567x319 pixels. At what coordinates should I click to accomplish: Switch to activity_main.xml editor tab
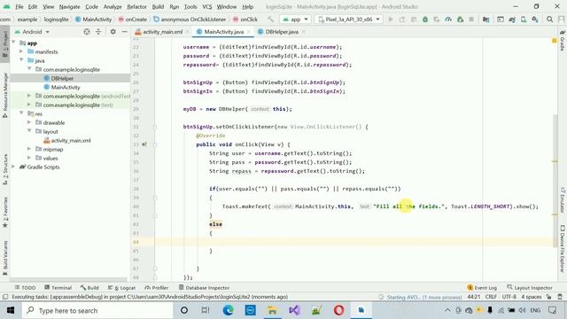coord(162,32)
